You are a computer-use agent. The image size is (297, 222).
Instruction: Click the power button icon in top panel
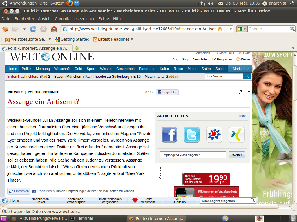(x=292, y=3)
